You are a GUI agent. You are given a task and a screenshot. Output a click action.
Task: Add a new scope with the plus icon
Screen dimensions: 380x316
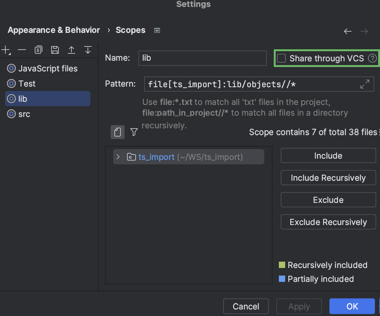(6, 50)
